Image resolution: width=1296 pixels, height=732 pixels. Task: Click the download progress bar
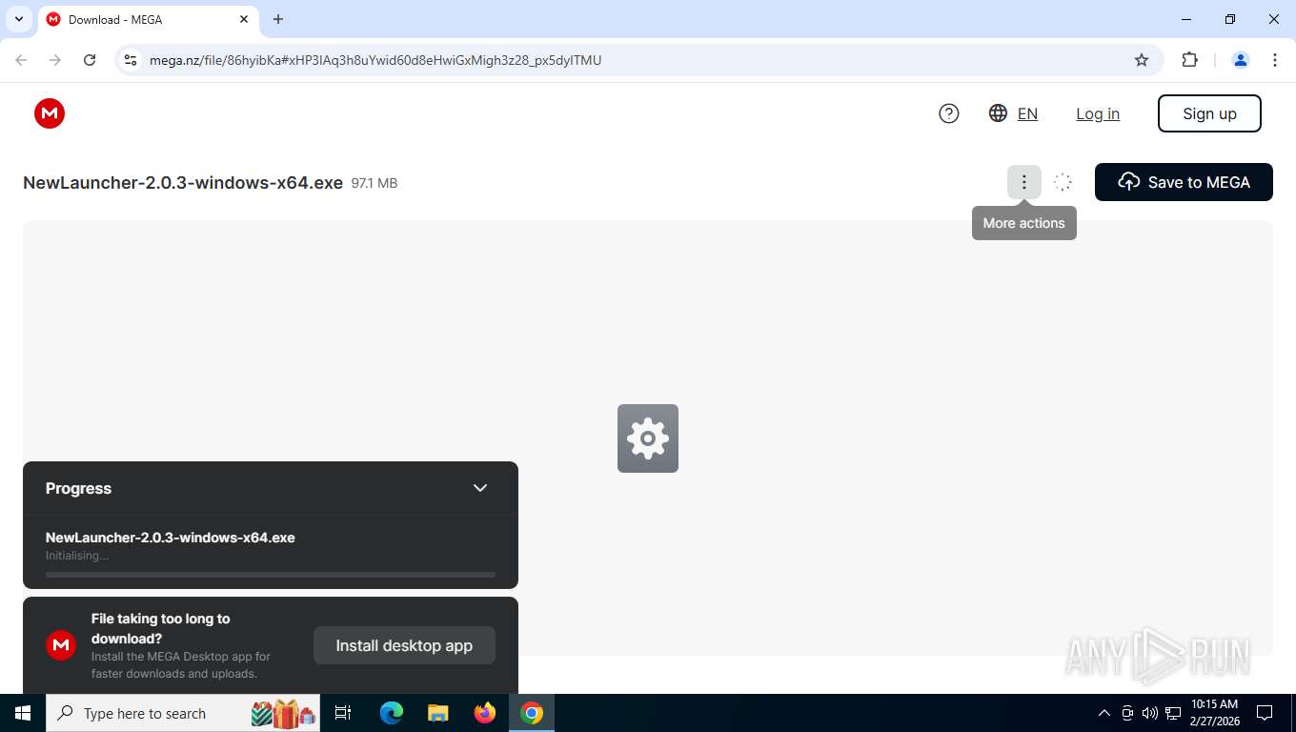click(x=271, y=575)
